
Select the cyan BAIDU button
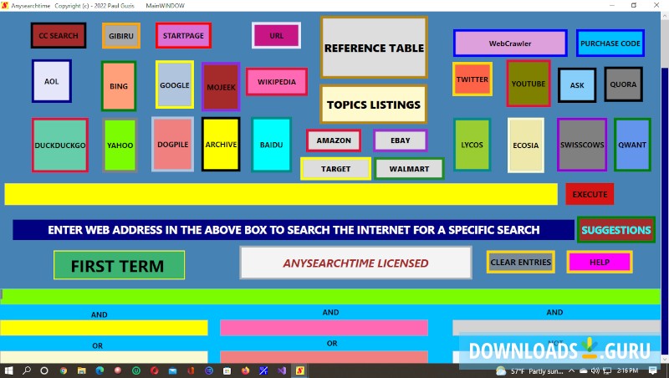(271, 145)
